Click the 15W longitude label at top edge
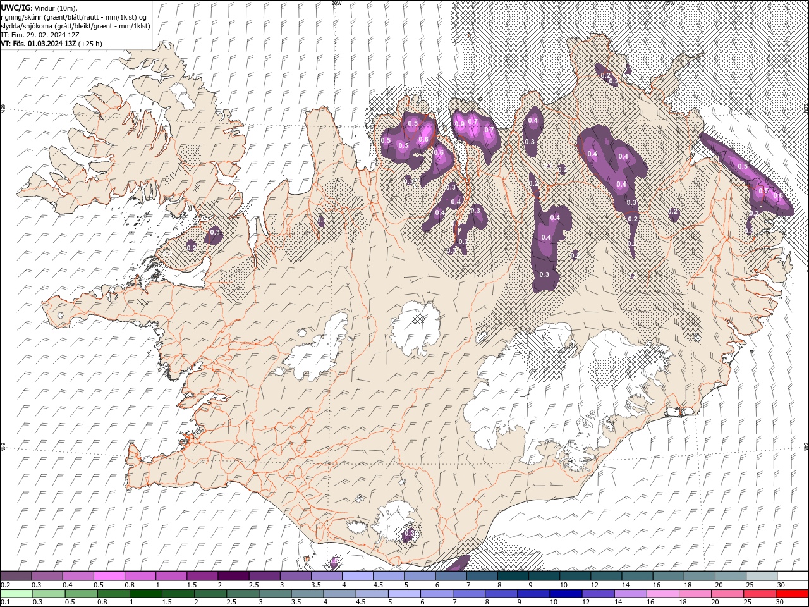 pos(669,3)
